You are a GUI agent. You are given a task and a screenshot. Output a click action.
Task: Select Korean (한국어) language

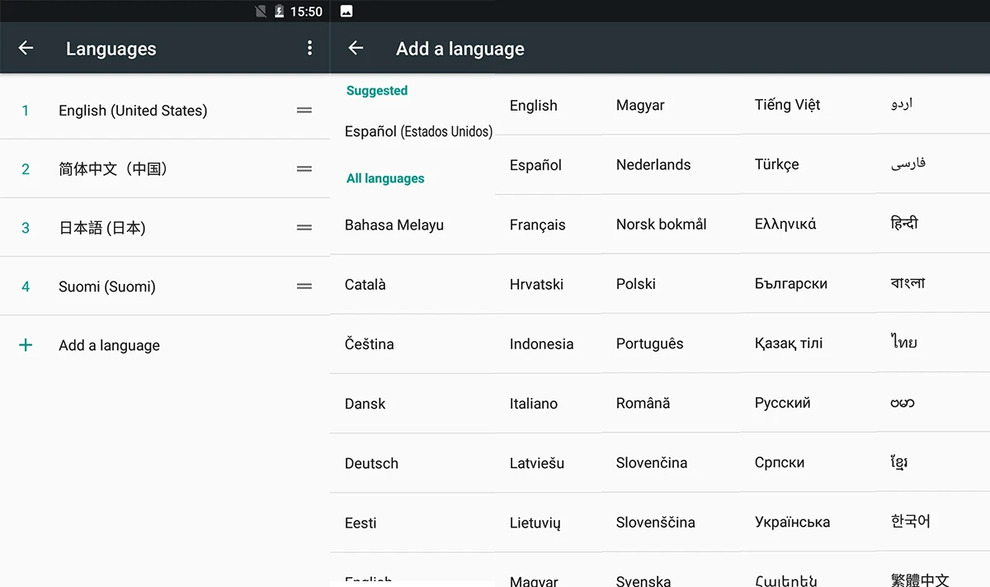(911, 522)
